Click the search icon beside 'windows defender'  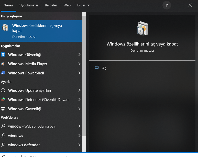tap(3, 145)
